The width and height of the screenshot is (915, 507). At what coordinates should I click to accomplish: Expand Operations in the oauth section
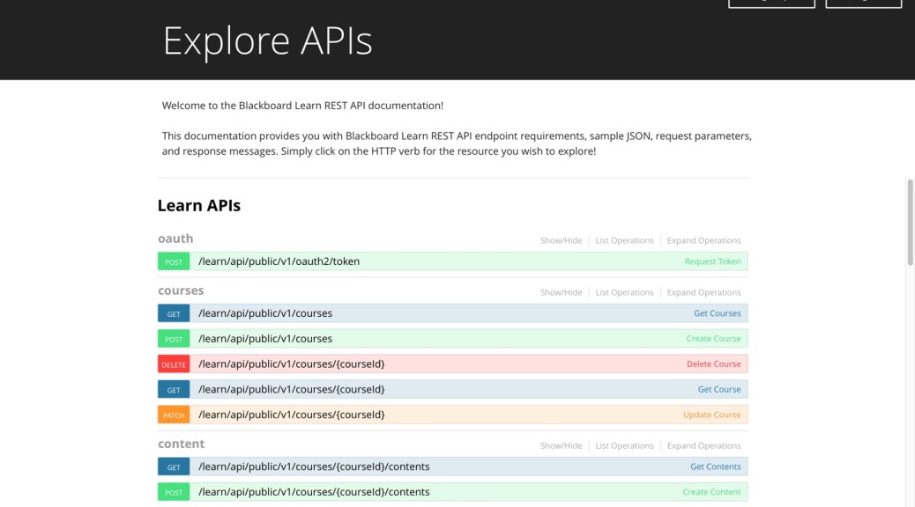(703, 240)
